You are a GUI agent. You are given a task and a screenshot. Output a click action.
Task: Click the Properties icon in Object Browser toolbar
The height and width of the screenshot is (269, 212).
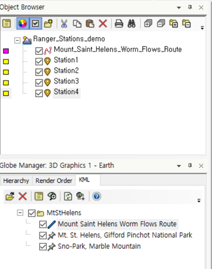coord(7,24)
